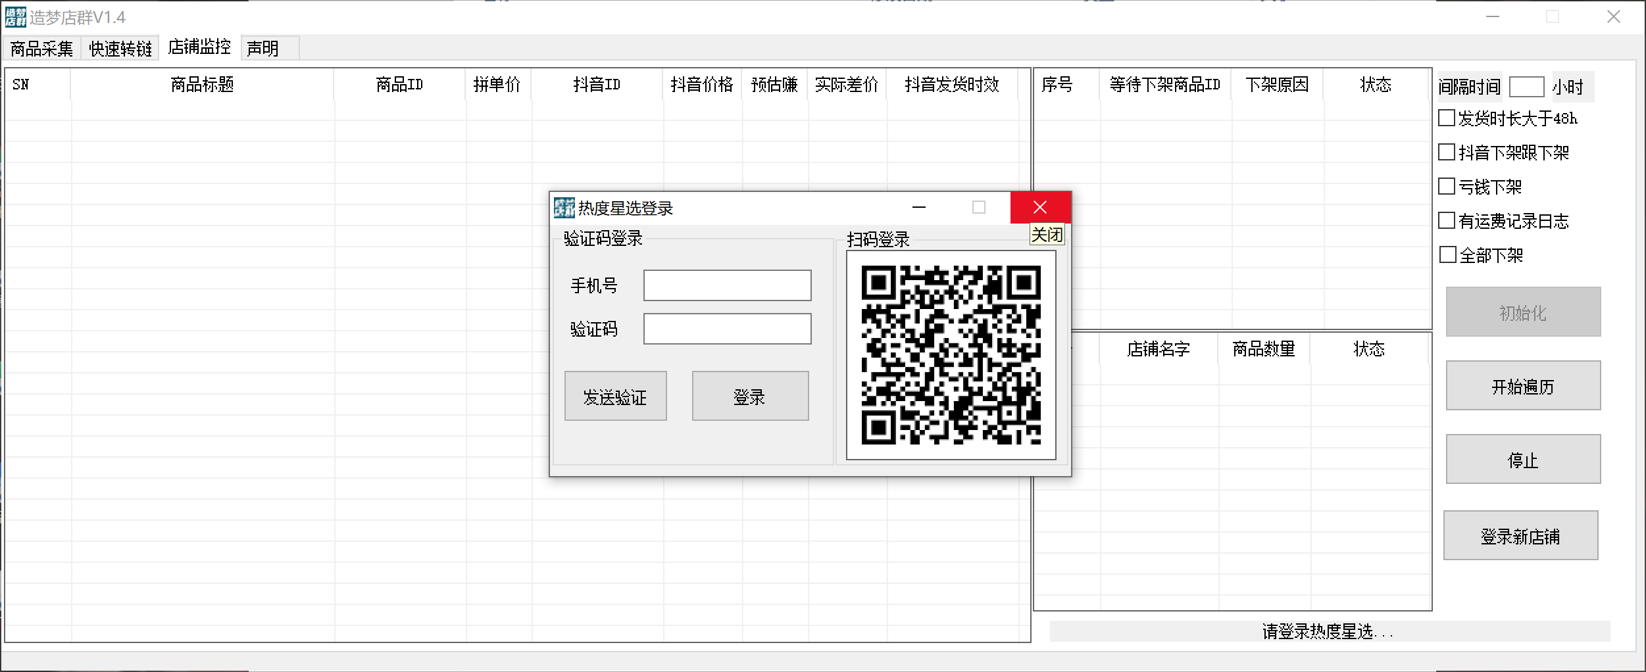
Task: Click the 验证码 input field
Action: pos(727,329)
